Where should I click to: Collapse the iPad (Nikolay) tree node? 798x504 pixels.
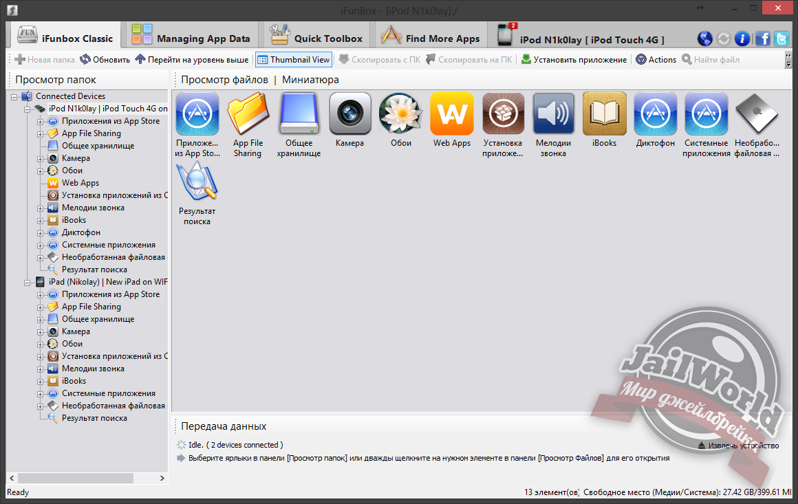27,283
